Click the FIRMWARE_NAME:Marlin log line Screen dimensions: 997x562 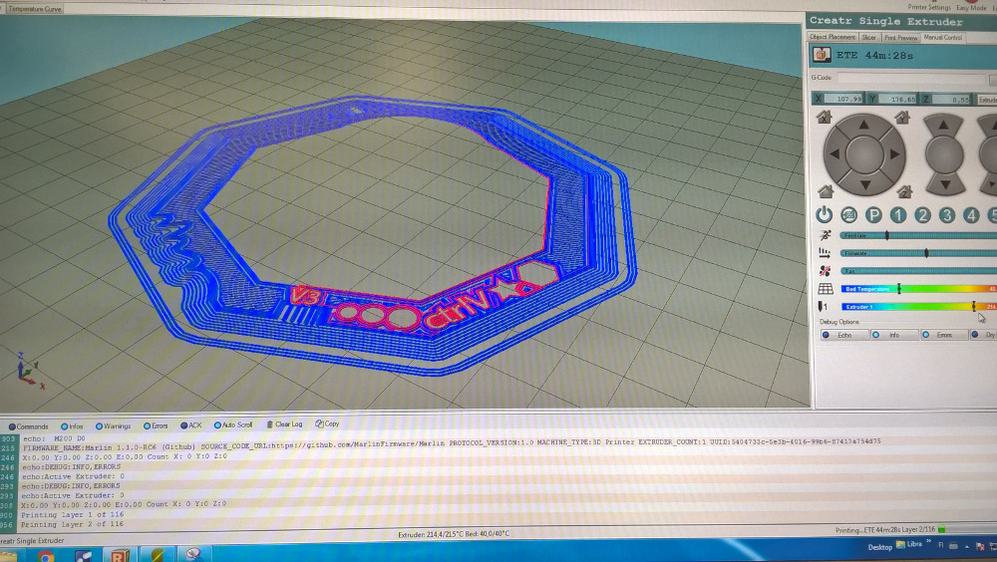point(452,444)
